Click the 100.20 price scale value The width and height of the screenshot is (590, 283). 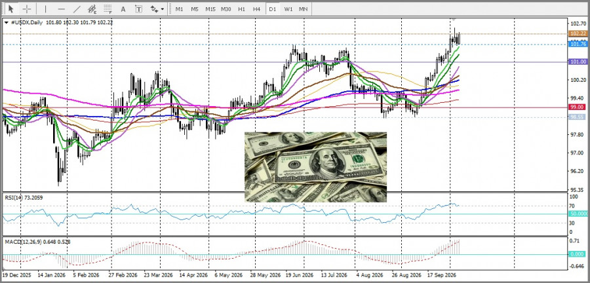[578, 80]
